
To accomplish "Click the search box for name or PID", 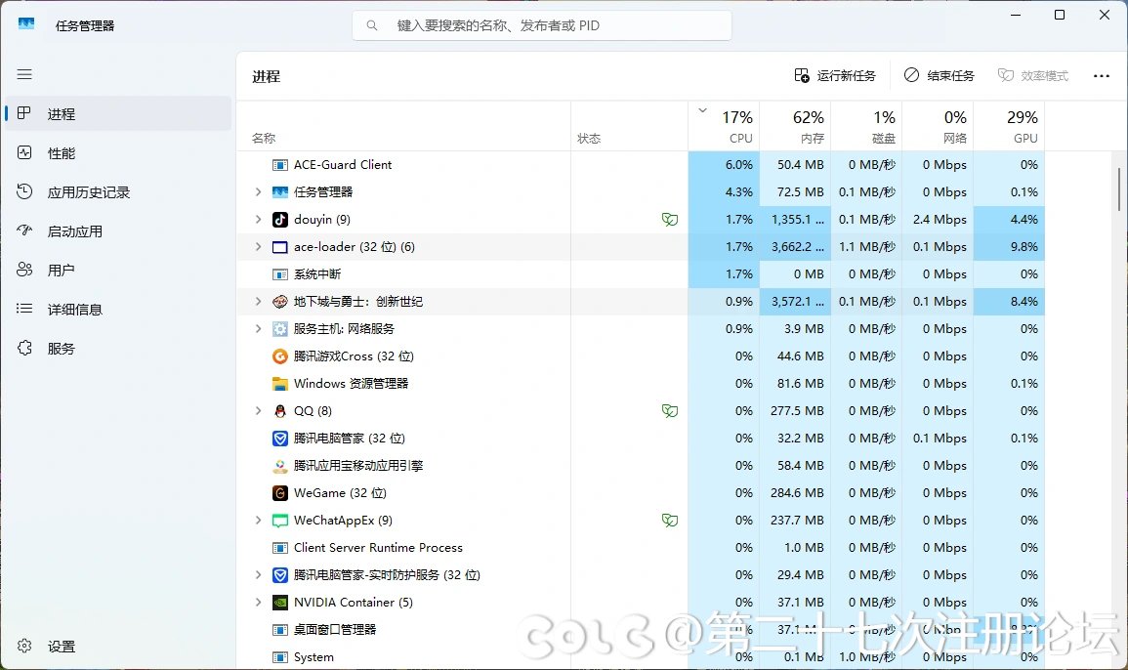I will click(x=542, y=25).
